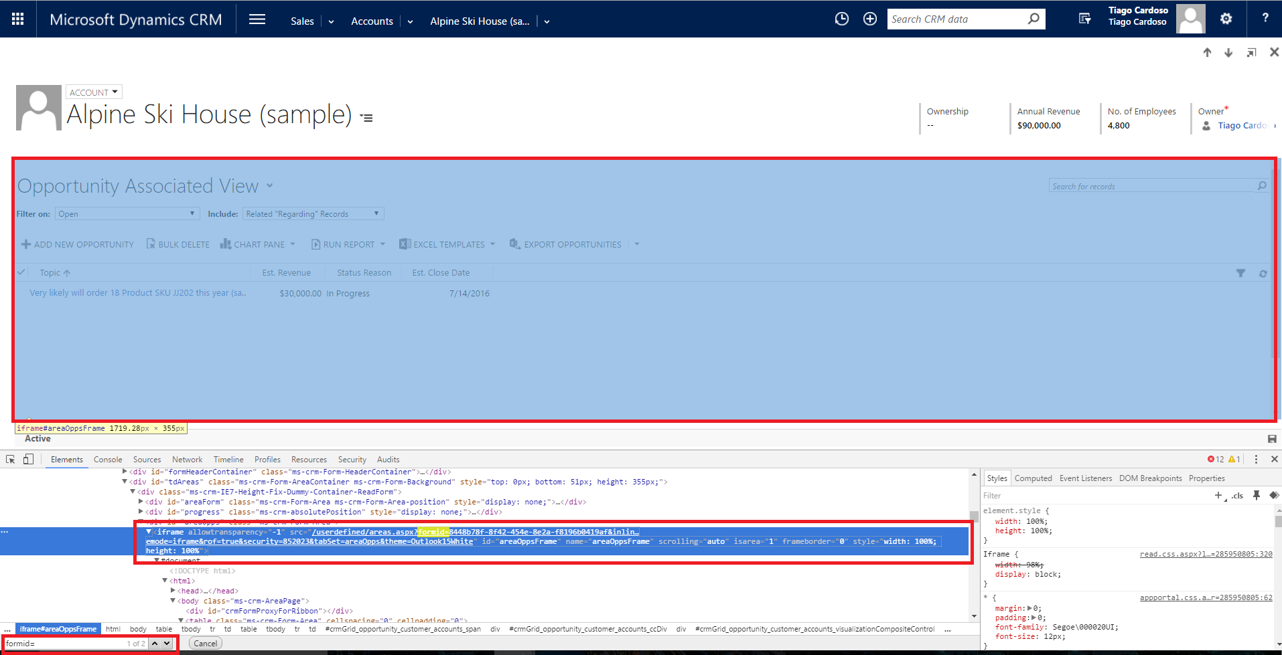The width and height of the screenshot is (1282, 655).
Task: Activate DevTools inspect element picker
Action: click(11, 459)
